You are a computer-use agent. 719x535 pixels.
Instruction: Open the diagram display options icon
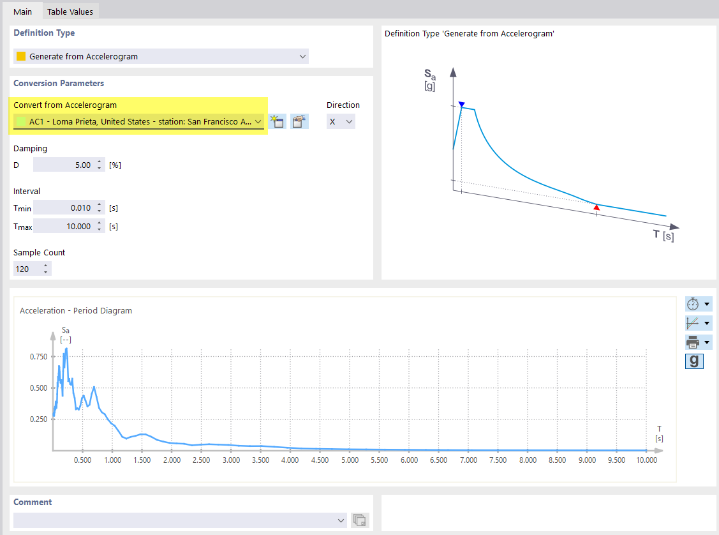(693, 322)
